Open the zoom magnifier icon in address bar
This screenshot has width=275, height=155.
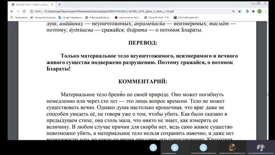point(233,12)
